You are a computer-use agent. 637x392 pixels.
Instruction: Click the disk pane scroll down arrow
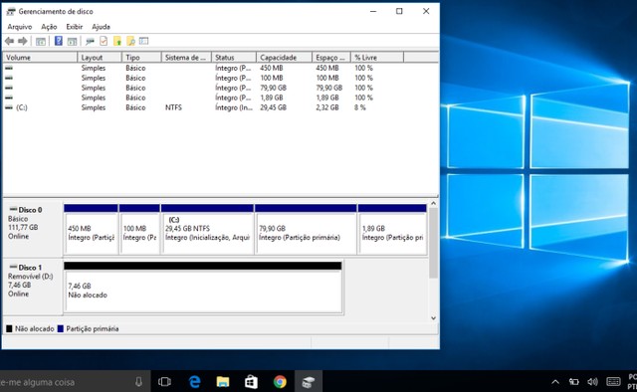(434, 318)
